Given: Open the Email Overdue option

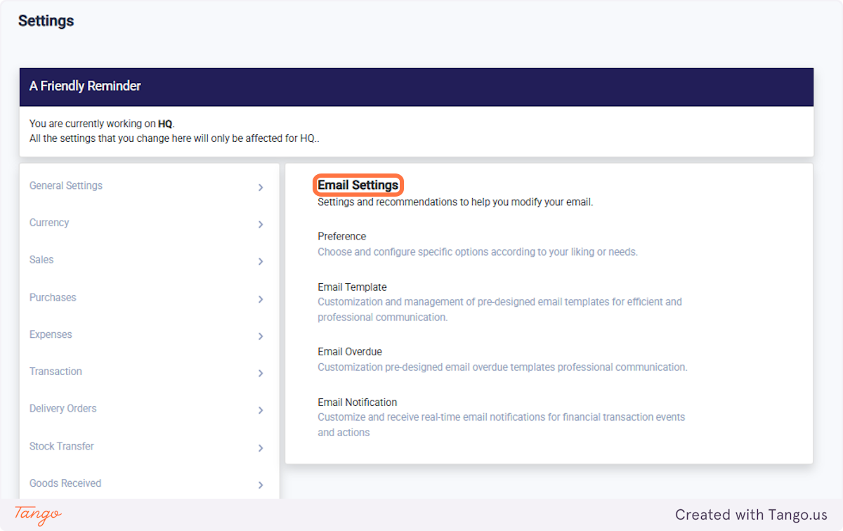Looking at the screenshot, I should click(x=350, y=352).
